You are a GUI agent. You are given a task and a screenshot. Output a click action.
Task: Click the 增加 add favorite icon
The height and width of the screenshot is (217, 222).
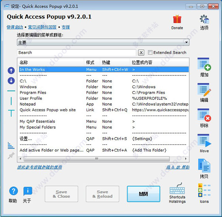[204, 64]
